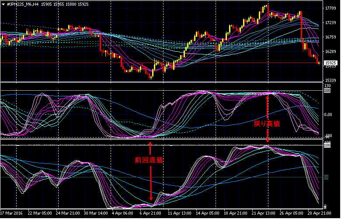Click the 17239 price axis label
The width and height of the screenshot is (341, 219).
330,23
